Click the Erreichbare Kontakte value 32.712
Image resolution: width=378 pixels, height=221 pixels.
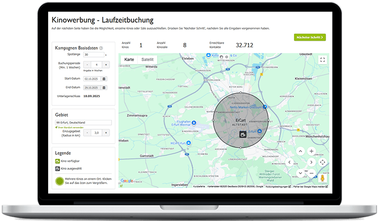click(244, 45)
